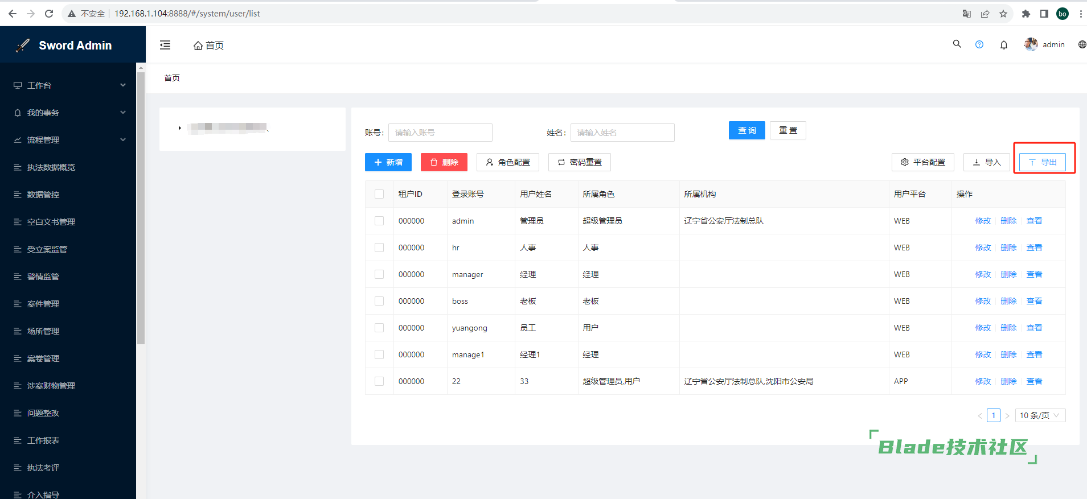Click the 账号 input field
The image size is (1087, 499).
pyautogui.click(x=440, y=133)
